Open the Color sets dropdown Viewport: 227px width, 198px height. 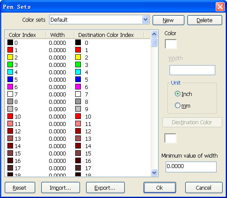(146, 20)
